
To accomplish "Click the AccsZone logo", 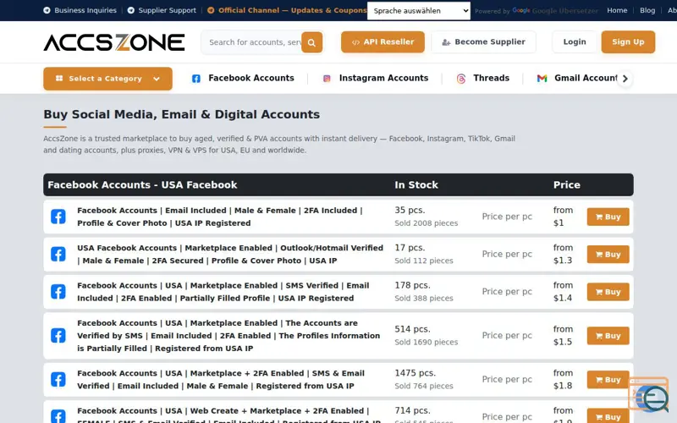I will click(x=114, y=42).
